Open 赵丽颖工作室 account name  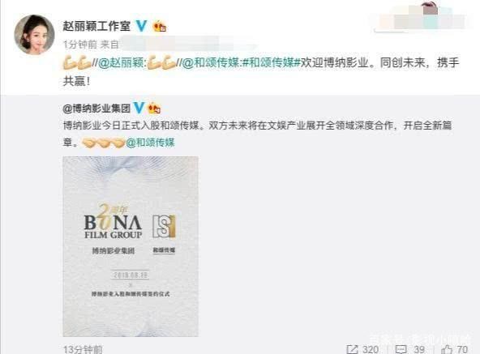(96, 26)
